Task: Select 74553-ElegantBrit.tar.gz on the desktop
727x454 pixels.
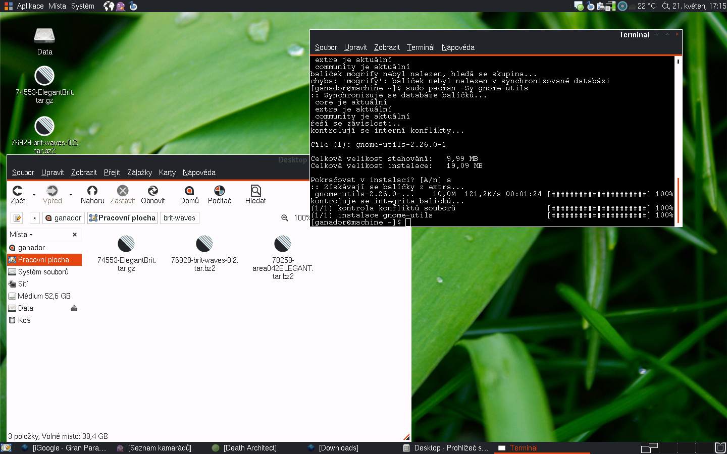Action: tap(44, 85)
